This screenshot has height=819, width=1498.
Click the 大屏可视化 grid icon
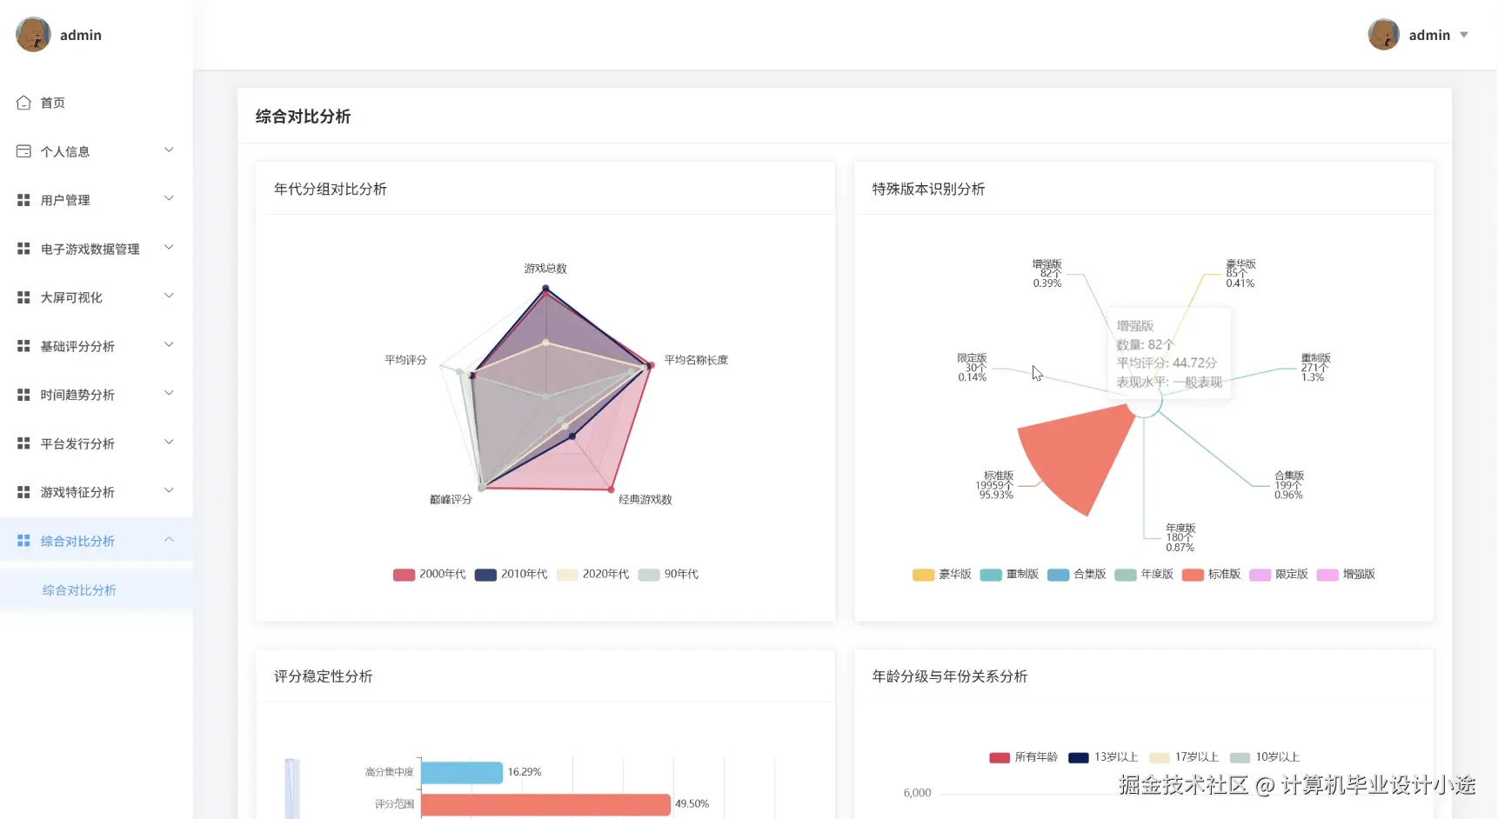click(23, 297)
